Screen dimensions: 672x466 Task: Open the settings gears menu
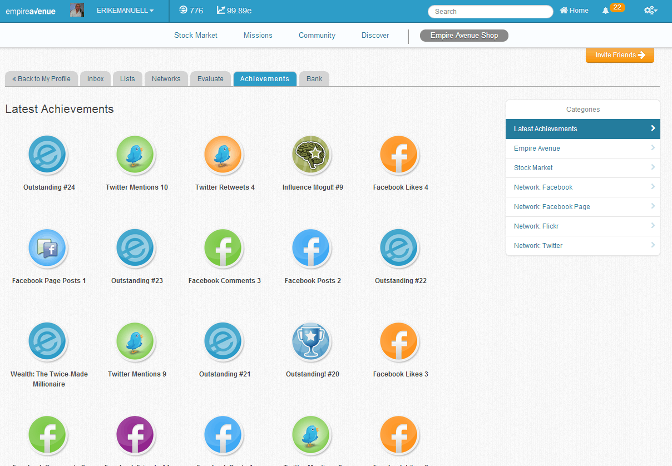pyautogui.click(x=650, y=11)
